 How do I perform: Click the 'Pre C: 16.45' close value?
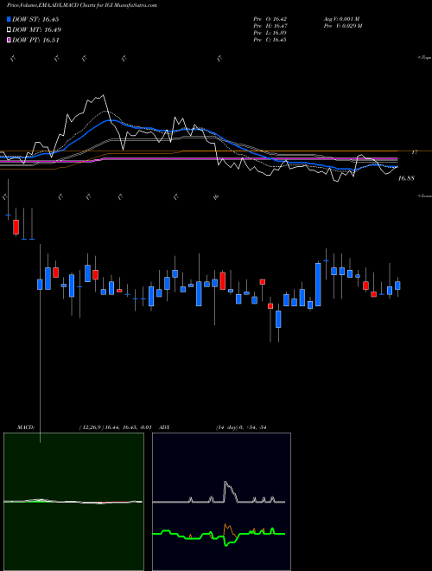270,40
